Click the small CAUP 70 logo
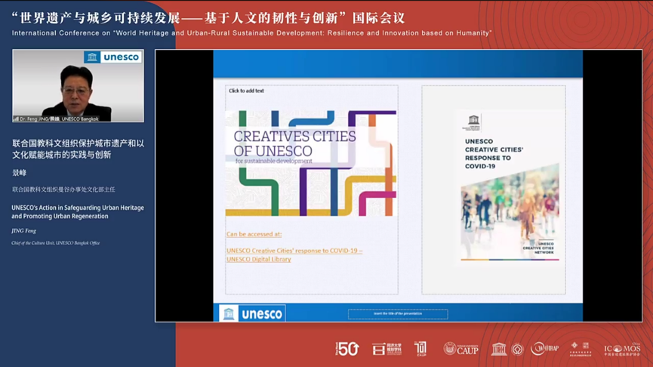 (420, 349)
